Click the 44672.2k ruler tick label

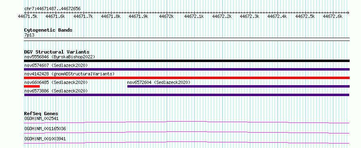[222, 16]
